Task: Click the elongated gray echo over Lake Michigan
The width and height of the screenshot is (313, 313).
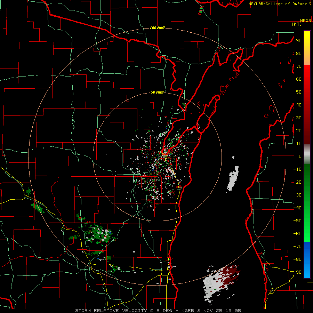Action: pyautogui.click(x=233, y=178)
